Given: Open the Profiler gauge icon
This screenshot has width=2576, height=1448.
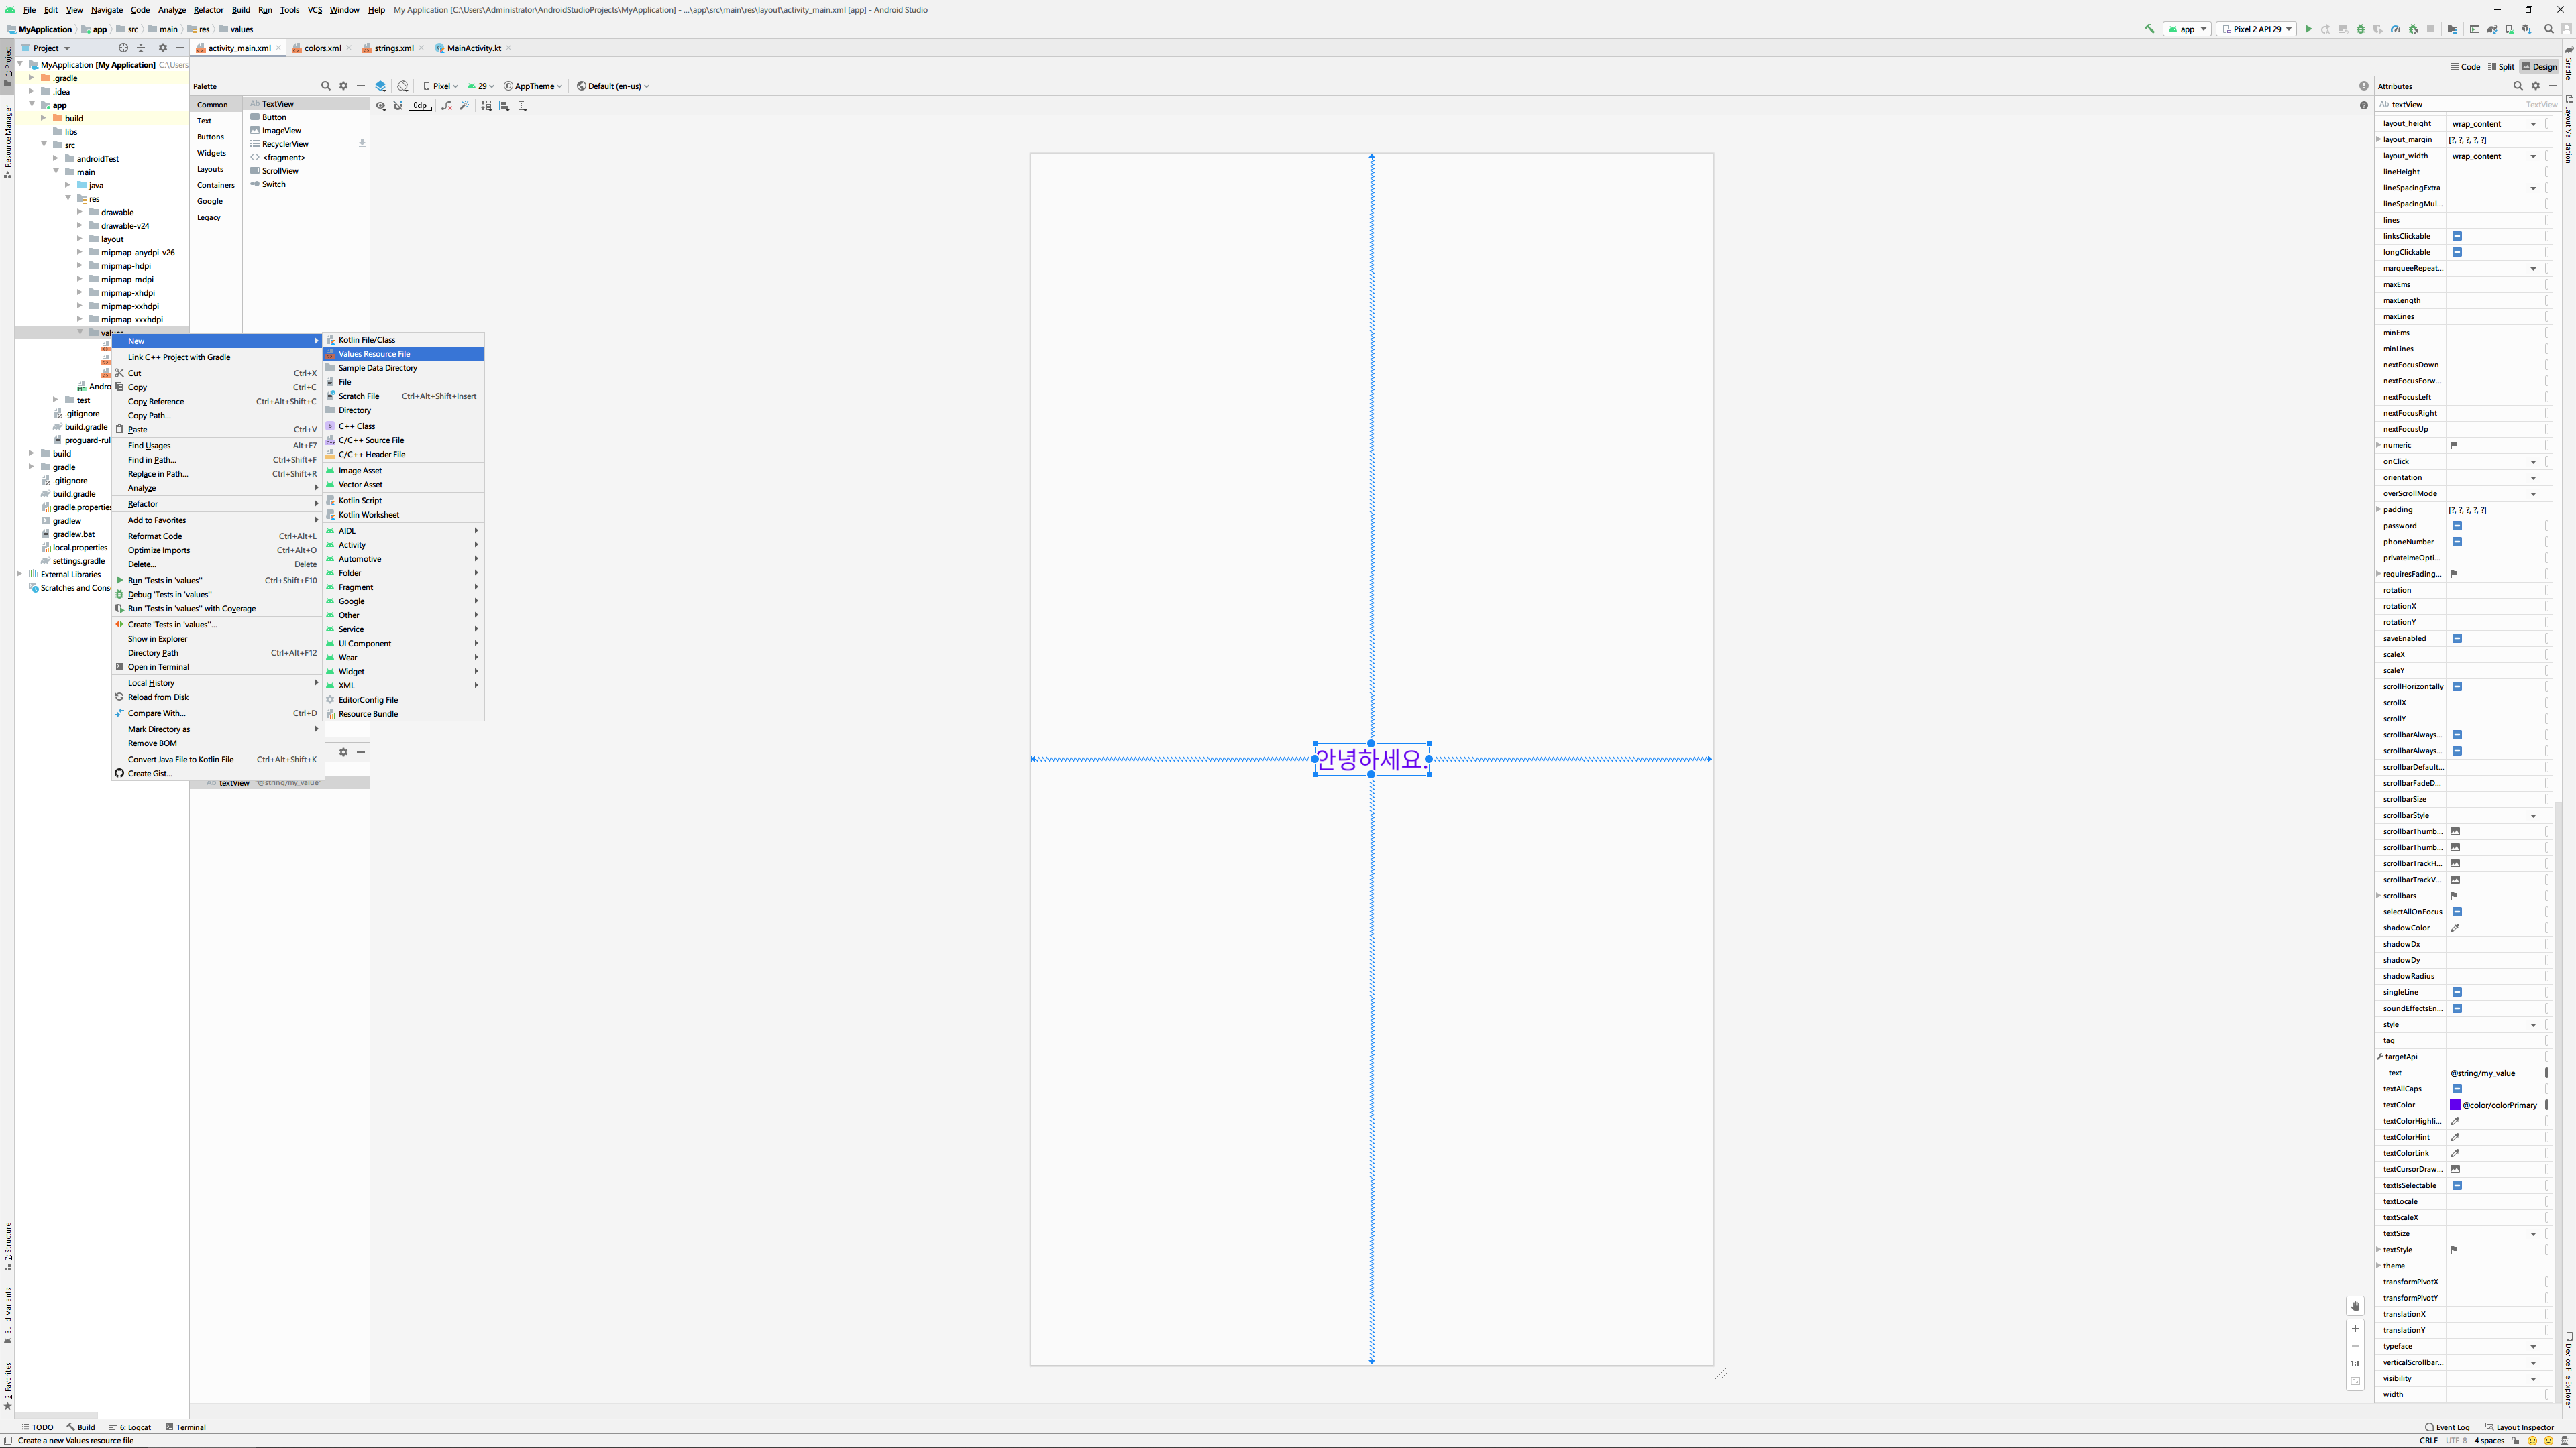Looking at the screenshot, I should pyautogui.click(x=2395, y=30).
